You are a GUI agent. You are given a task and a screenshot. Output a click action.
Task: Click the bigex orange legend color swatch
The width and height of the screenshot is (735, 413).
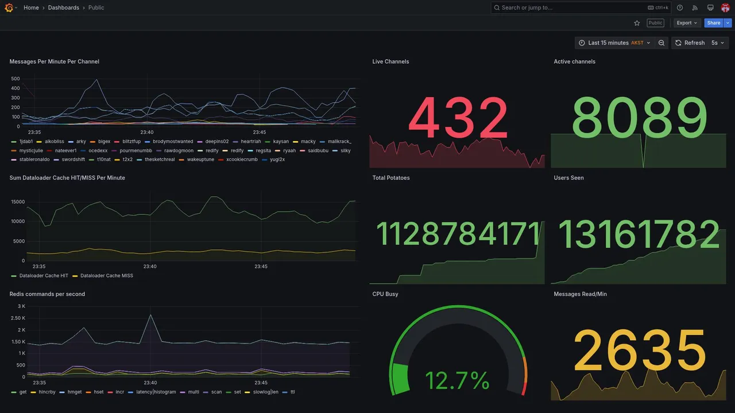click(94, 142)
